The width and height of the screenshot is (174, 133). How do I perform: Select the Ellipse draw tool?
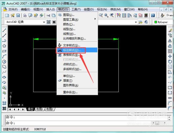4,77
